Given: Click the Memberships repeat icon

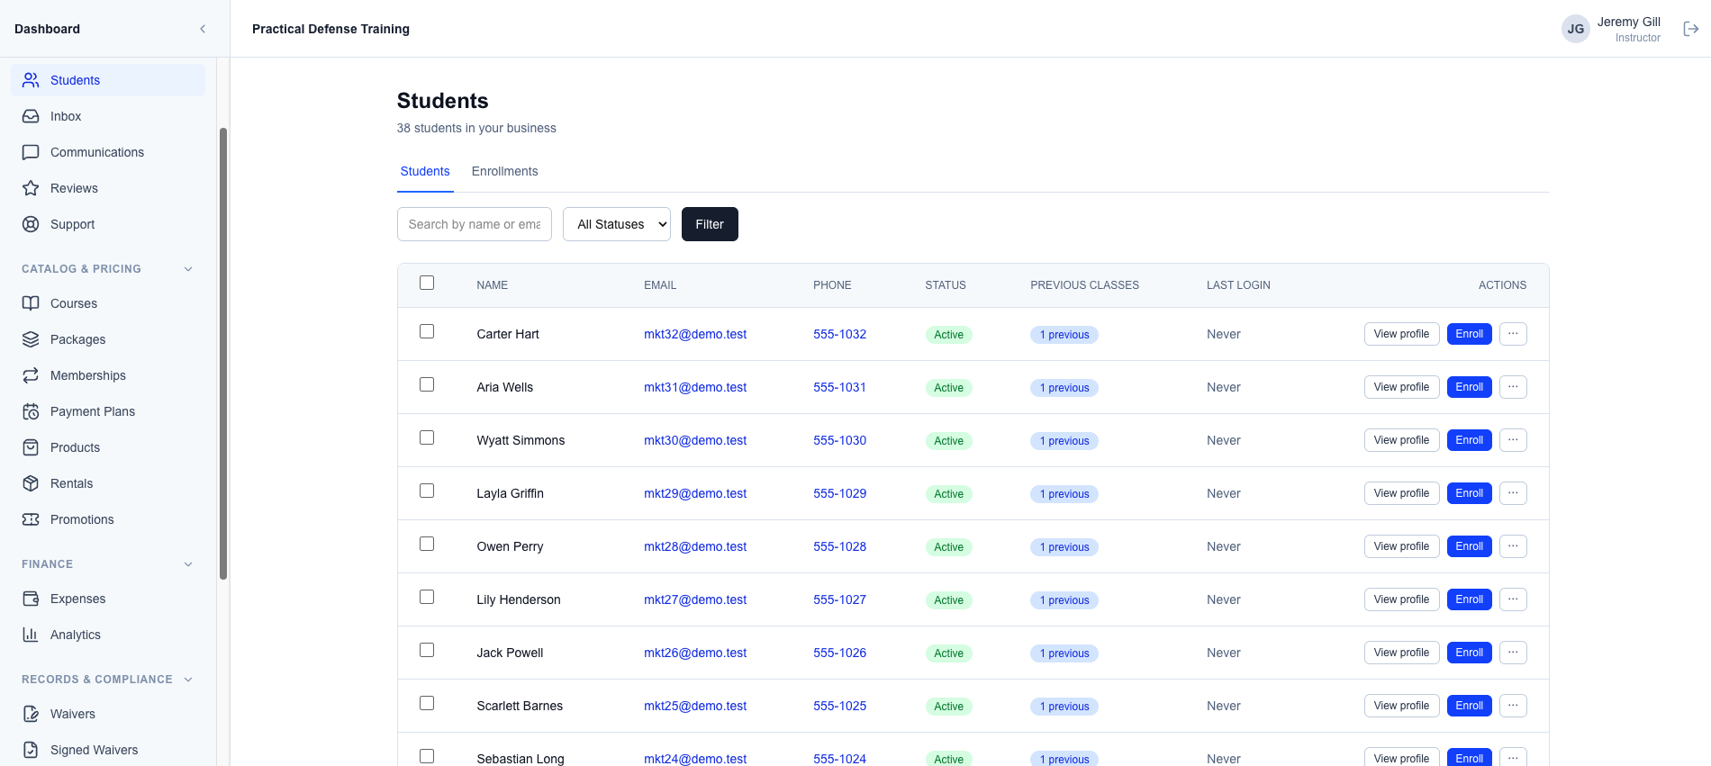Looking at the screenshot, I should (31, 375).
